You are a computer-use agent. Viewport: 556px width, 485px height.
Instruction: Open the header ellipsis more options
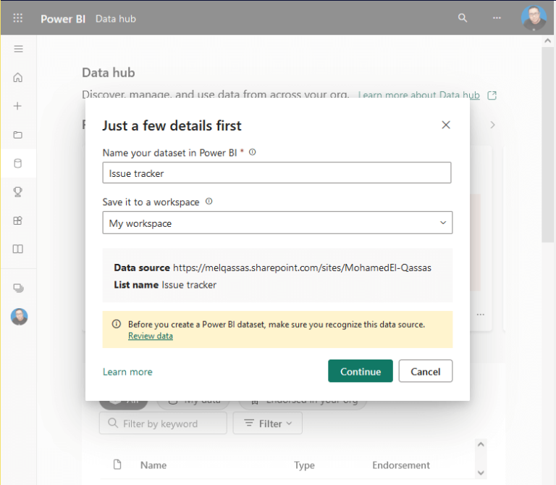pyautogui.click(x=497, y=18)
